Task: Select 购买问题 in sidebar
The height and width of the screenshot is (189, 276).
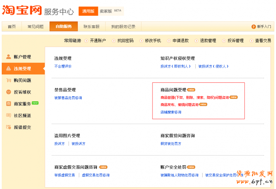Action: pyautogui.click(x=23, y=80)
